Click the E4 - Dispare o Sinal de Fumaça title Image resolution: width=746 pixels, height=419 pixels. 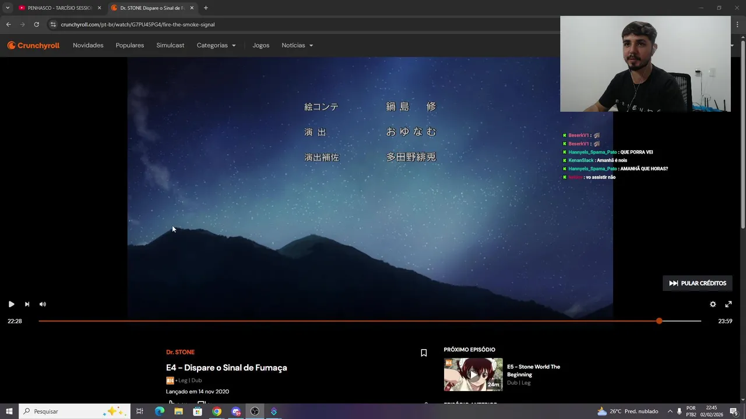(x=227, y=368)
